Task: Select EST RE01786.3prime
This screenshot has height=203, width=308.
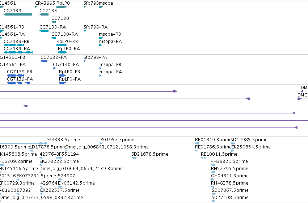Action: point(196,151)
